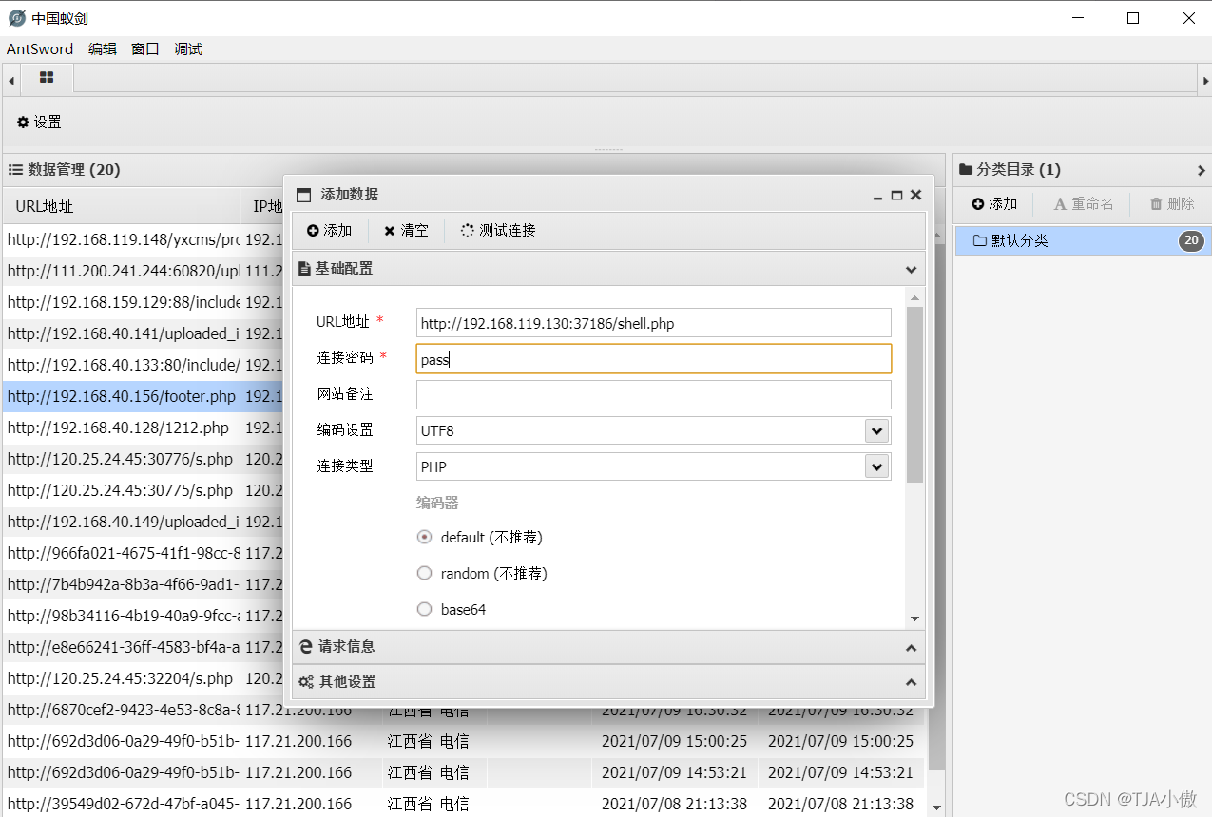Click the 删除 category button
Image resolution: width=1212 pixels, height=817 pixels.
pos(1172,204)
